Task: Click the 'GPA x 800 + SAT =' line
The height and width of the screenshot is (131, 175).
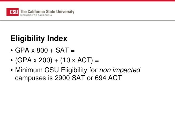Action: [45, 50]
